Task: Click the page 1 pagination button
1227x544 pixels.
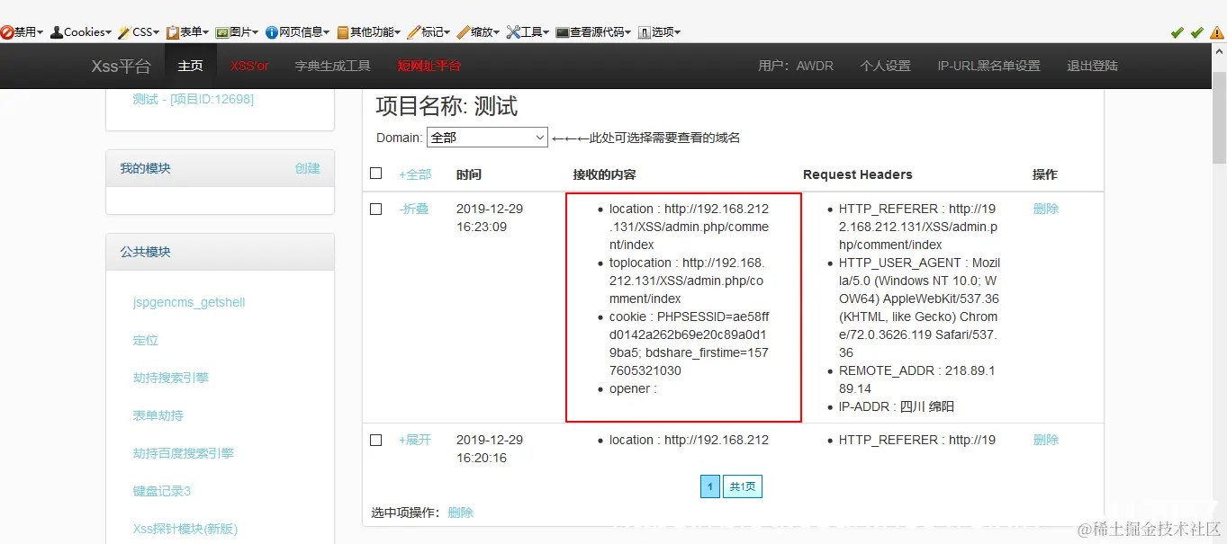Action: point(709,486)
